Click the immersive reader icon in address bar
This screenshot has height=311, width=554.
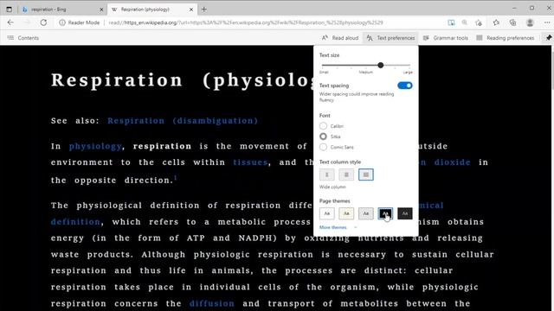pyautogui.click(x=451, y=22)
